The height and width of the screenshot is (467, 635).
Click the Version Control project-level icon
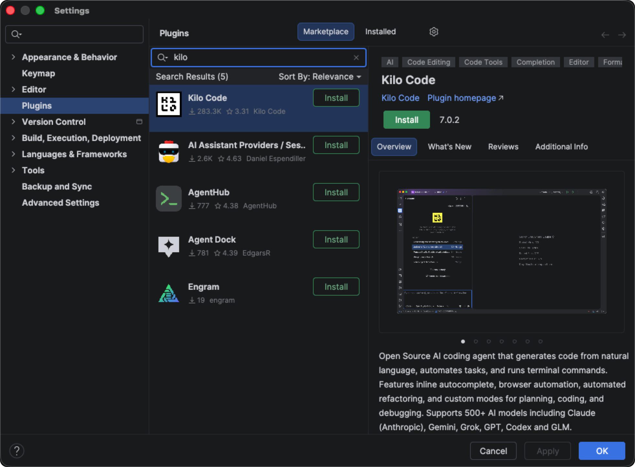(139, 122)
